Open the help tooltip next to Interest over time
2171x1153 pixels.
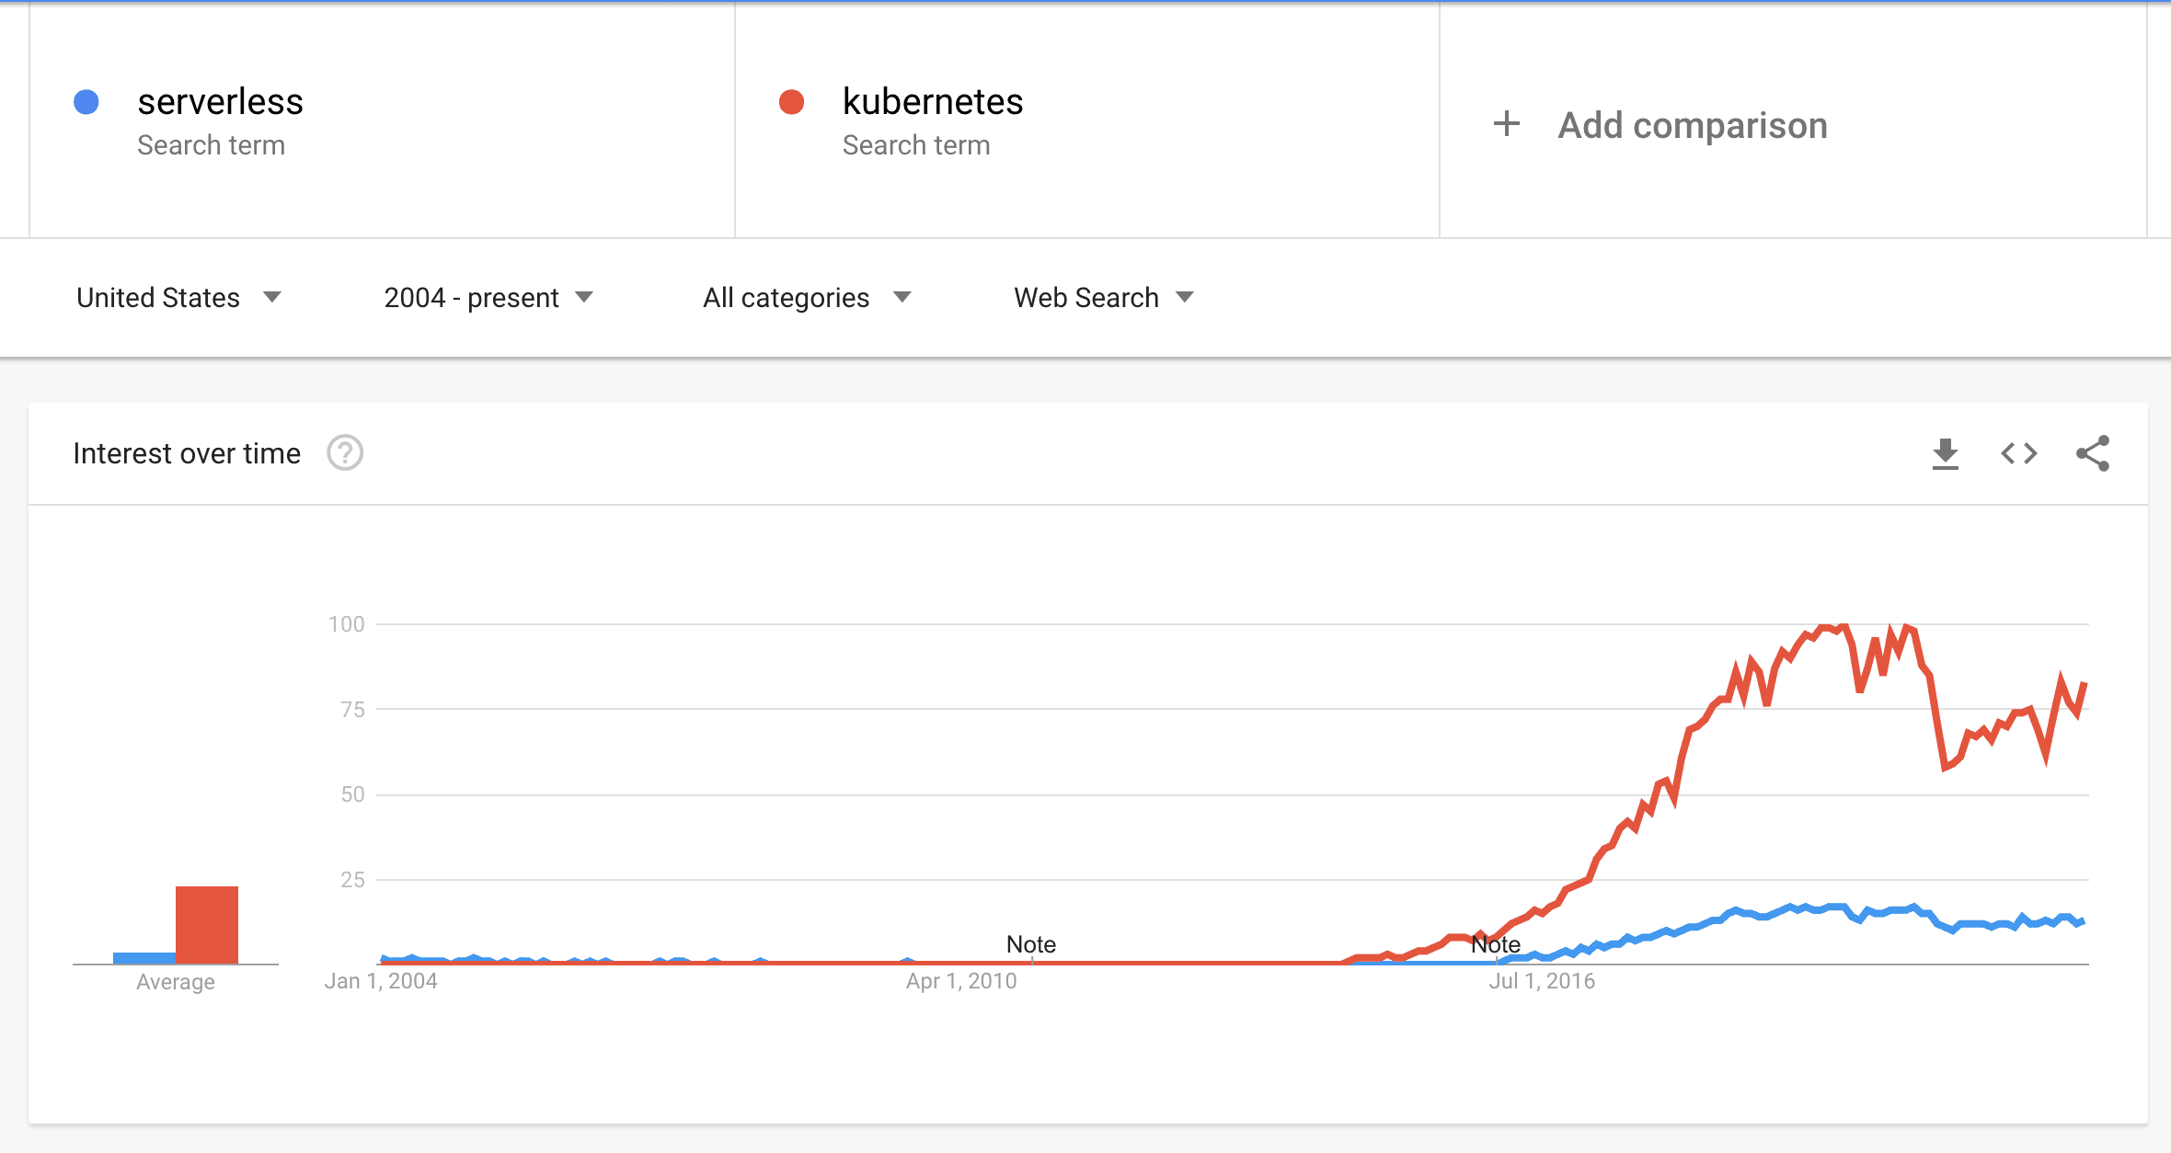pyautogui.click(x=343, y=452)
